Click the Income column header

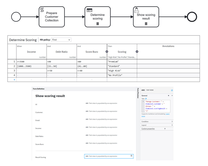32,52
